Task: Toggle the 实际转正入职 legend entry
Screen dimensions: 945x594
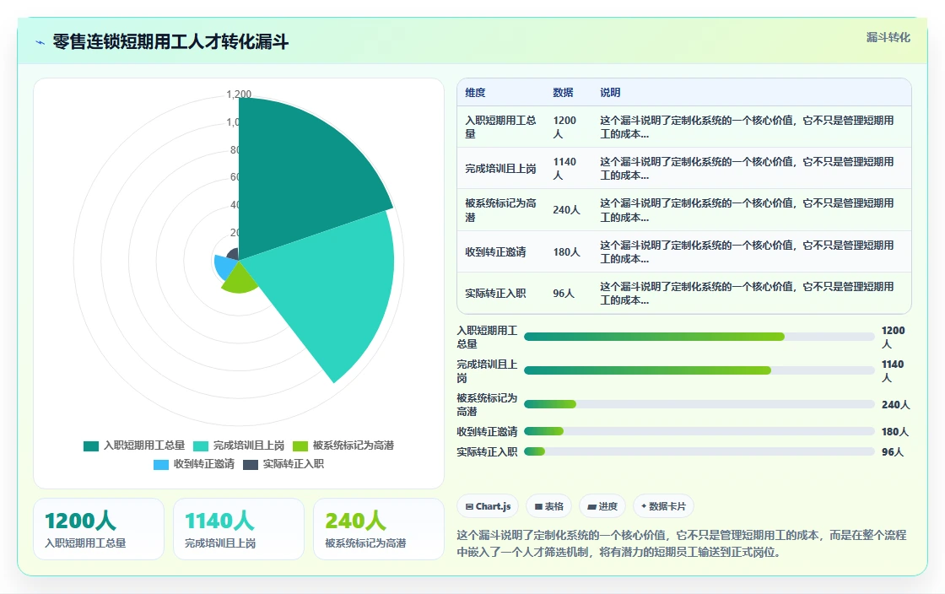Action: click(x=283, y=464)
